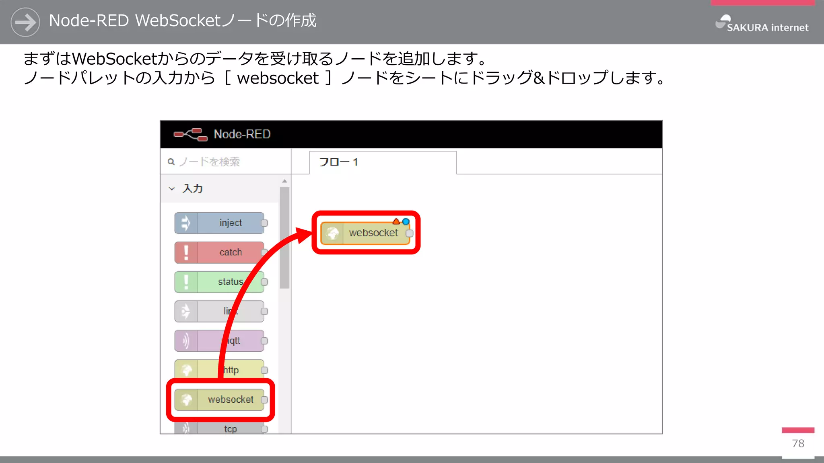824x463 pixels.
Task: Click the palette scrollbar up arrow
Action: (284, 181)
